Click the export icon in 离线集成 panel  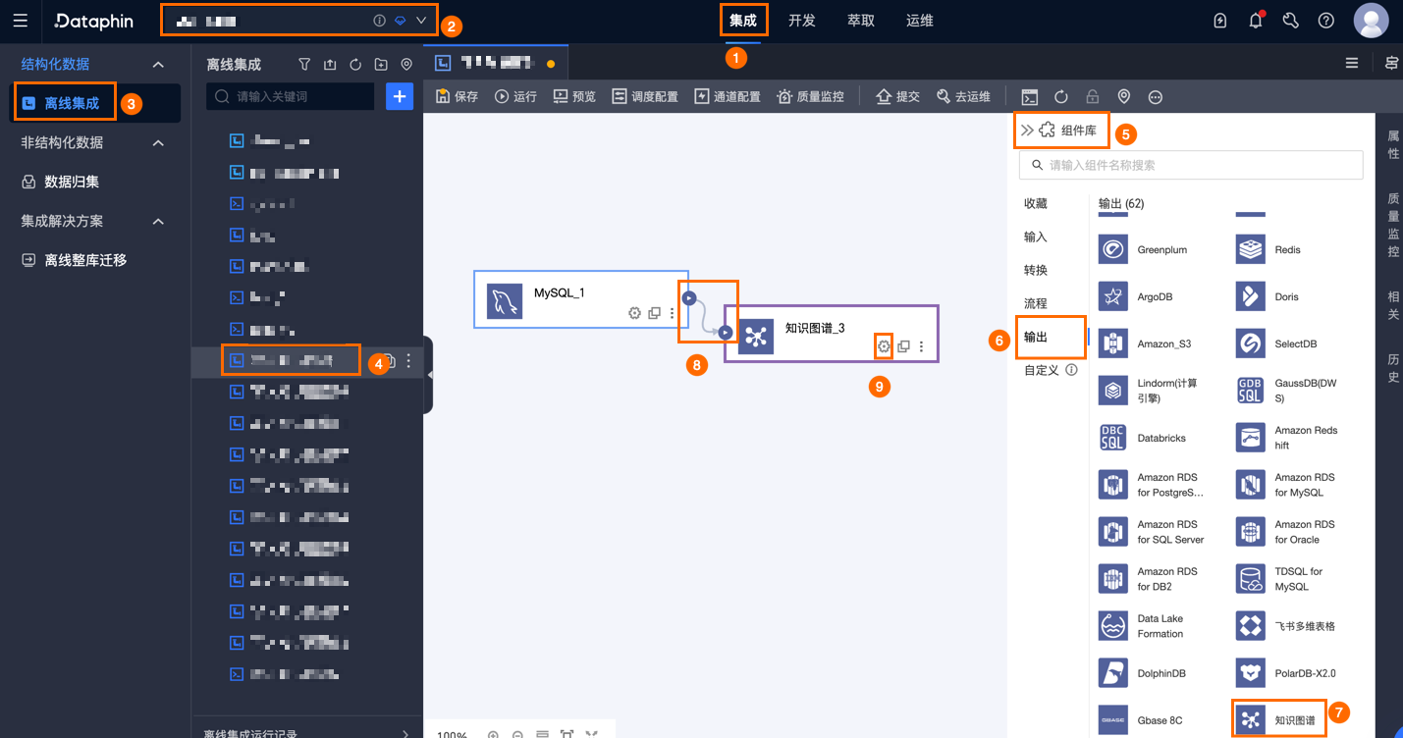[x=330, y=65]
